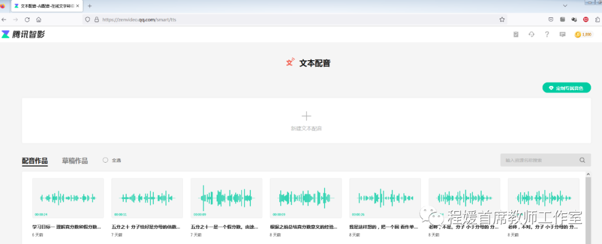
Task: Click the dubbing list vertical scrollbar thumb
Action: point(588,210)
